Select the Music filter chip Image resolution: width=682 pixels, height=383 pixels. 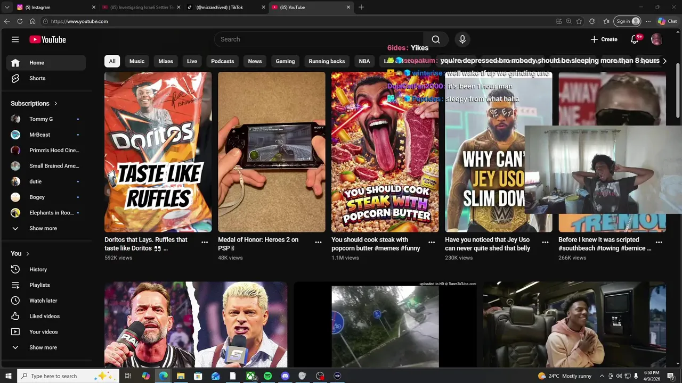click(137, 61)
